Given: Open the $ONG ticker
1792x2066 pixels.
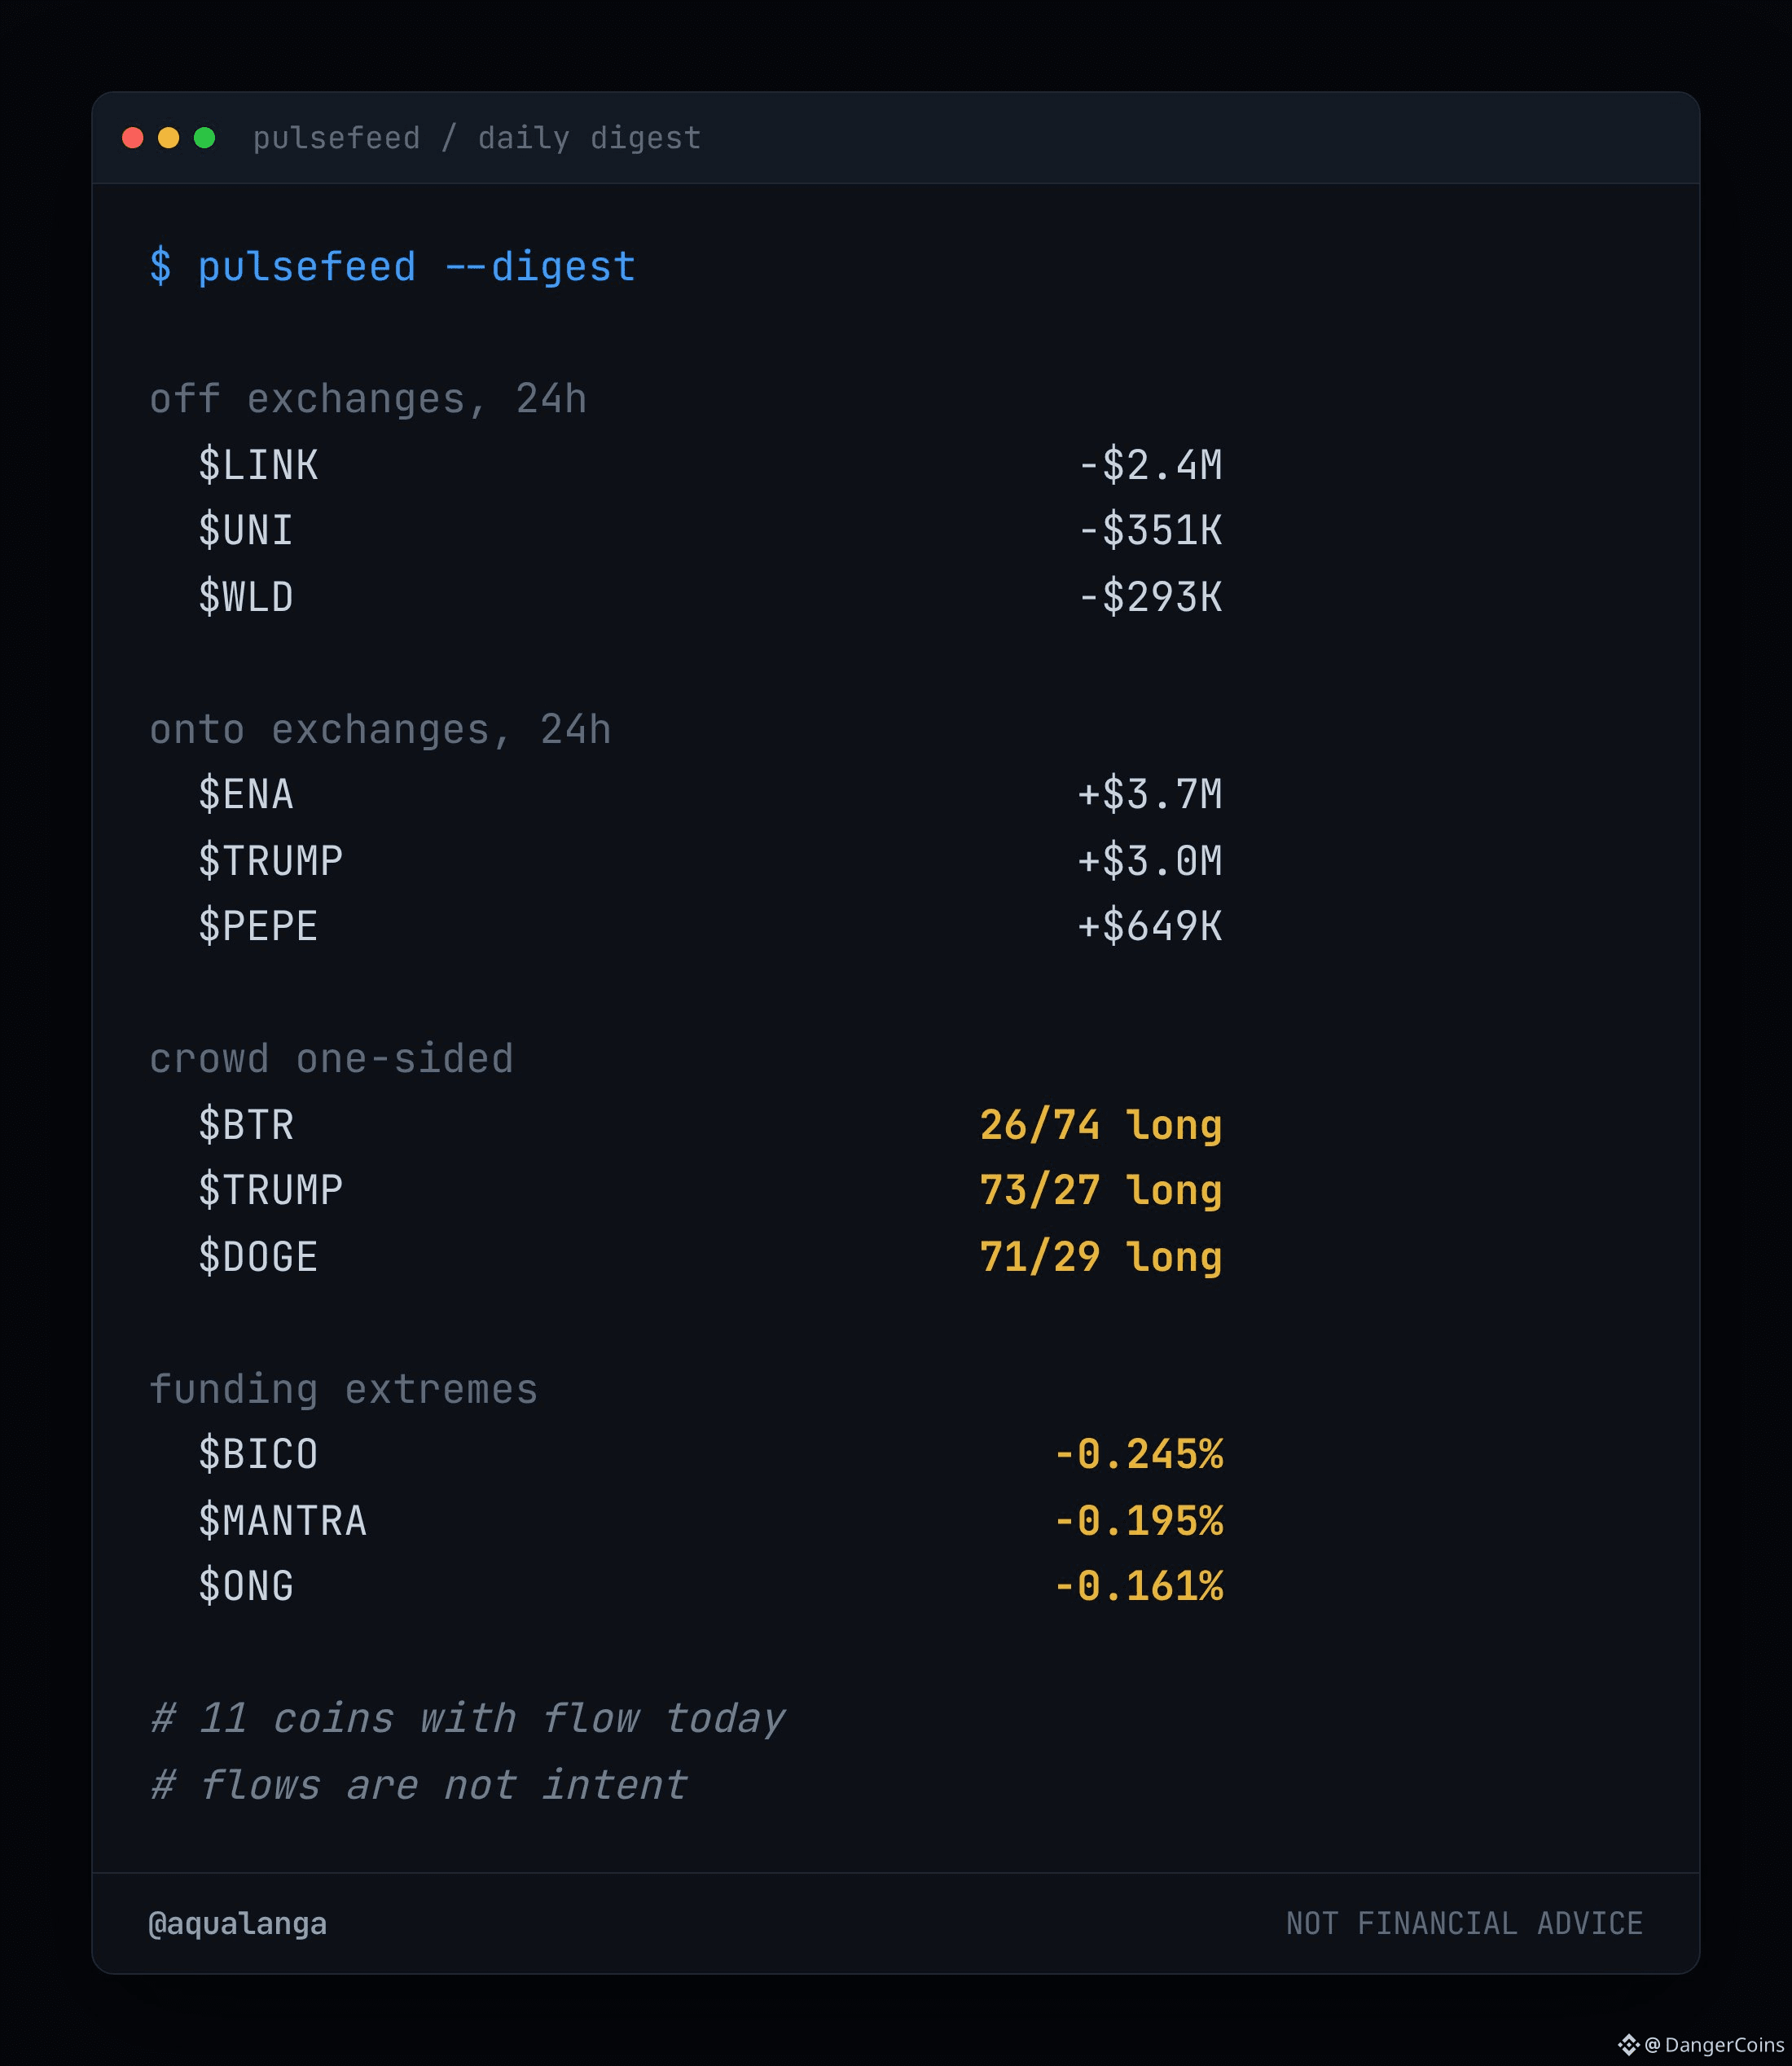Looking at the screenshot, I should coord(246,1587).
